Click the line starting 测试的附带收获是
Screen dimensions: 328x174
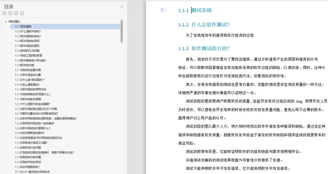click(243, 152)
